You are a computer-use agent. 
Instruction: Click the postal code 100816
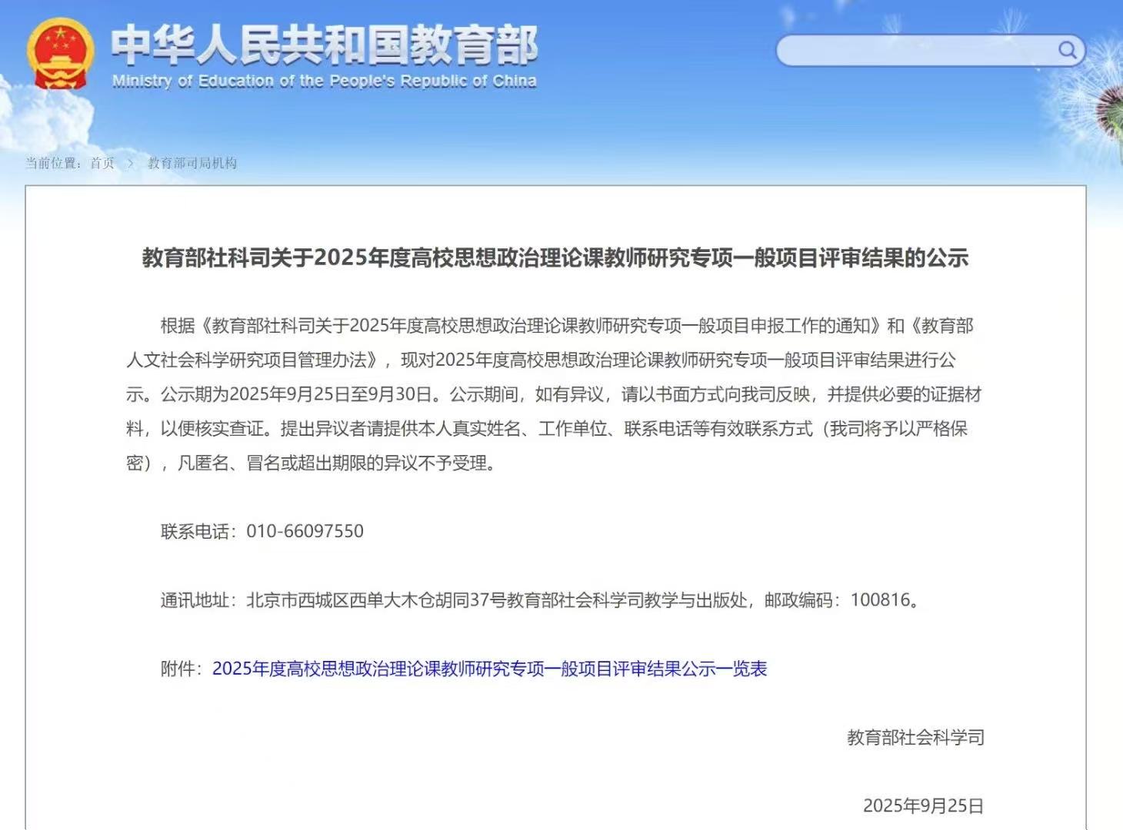pos(880,600)
